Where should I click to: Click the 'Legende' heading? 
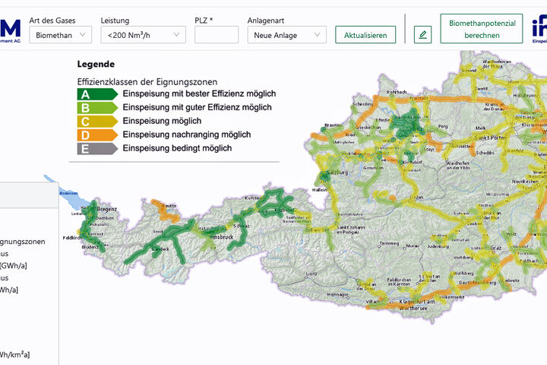(96, 65)
